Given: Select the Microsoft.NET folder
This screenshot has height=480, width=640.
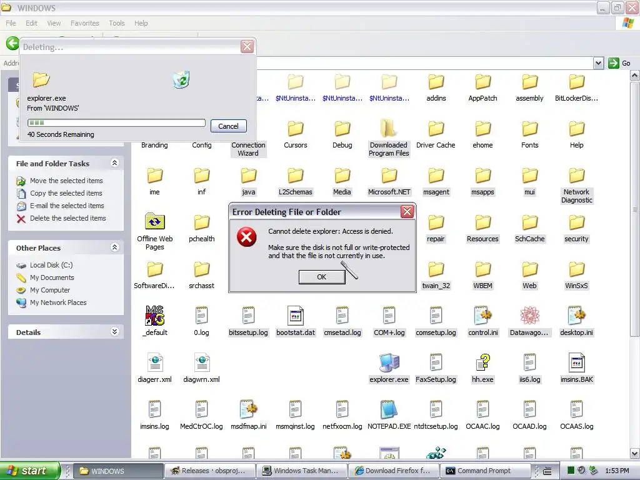Looking at the screenshot, I should pyautogui.click(x=389, y=176).
